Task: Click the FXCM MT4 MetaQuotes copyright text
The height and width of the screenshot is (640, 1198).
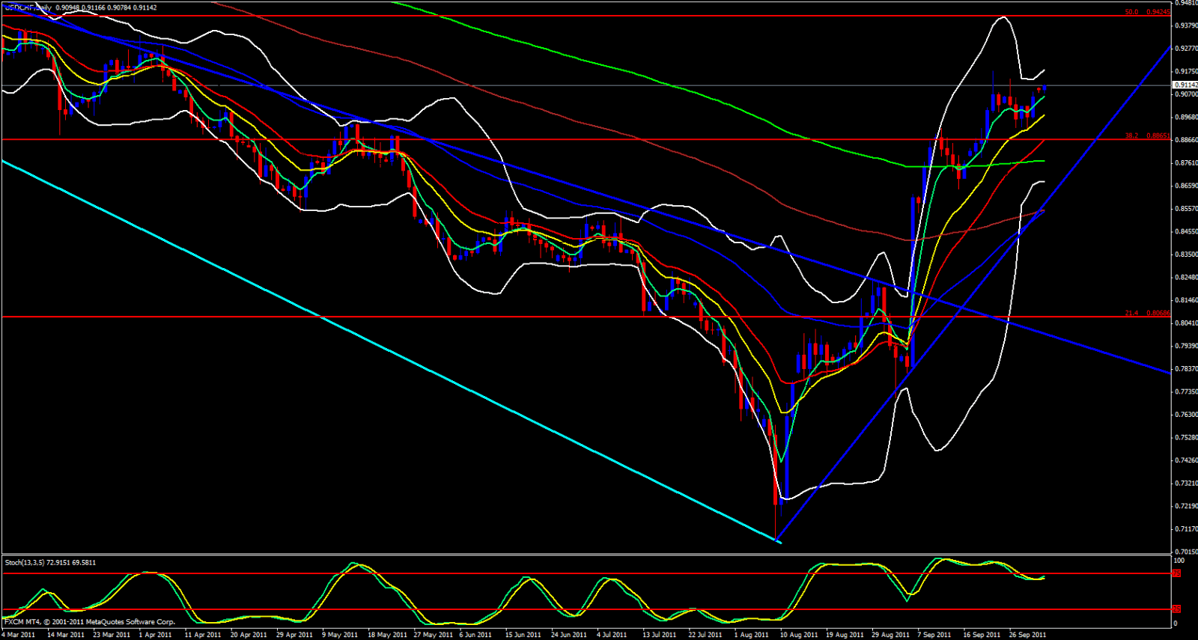Action: (90, 622)
